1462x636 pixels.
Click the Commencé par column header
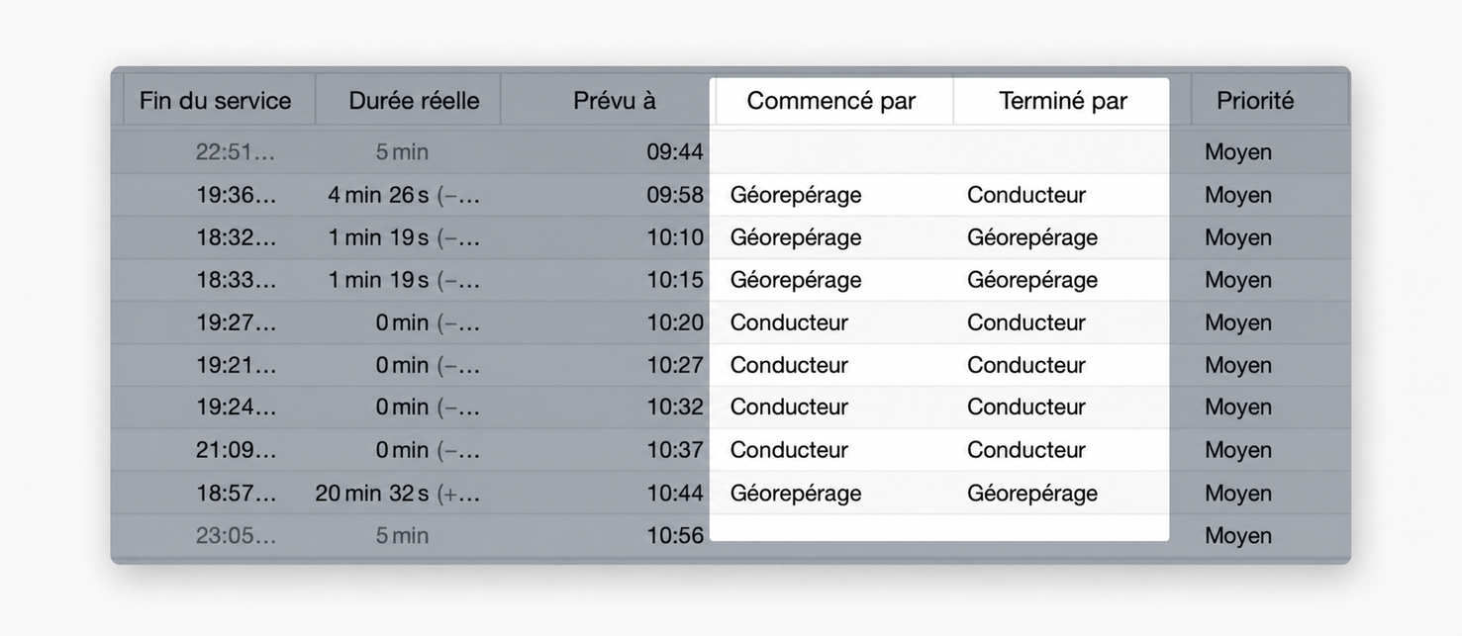pyautogui.click(x=831, y=101)
